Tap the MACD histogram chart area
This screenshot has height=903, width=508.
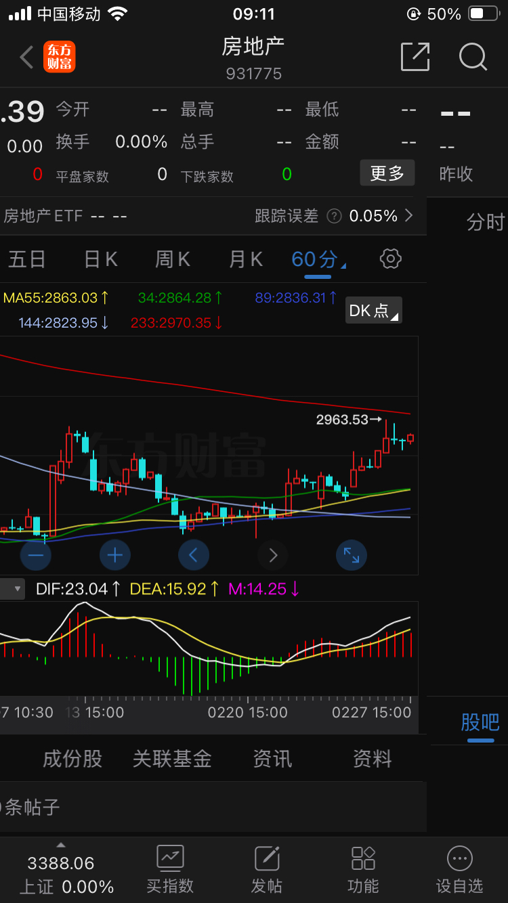209,648
